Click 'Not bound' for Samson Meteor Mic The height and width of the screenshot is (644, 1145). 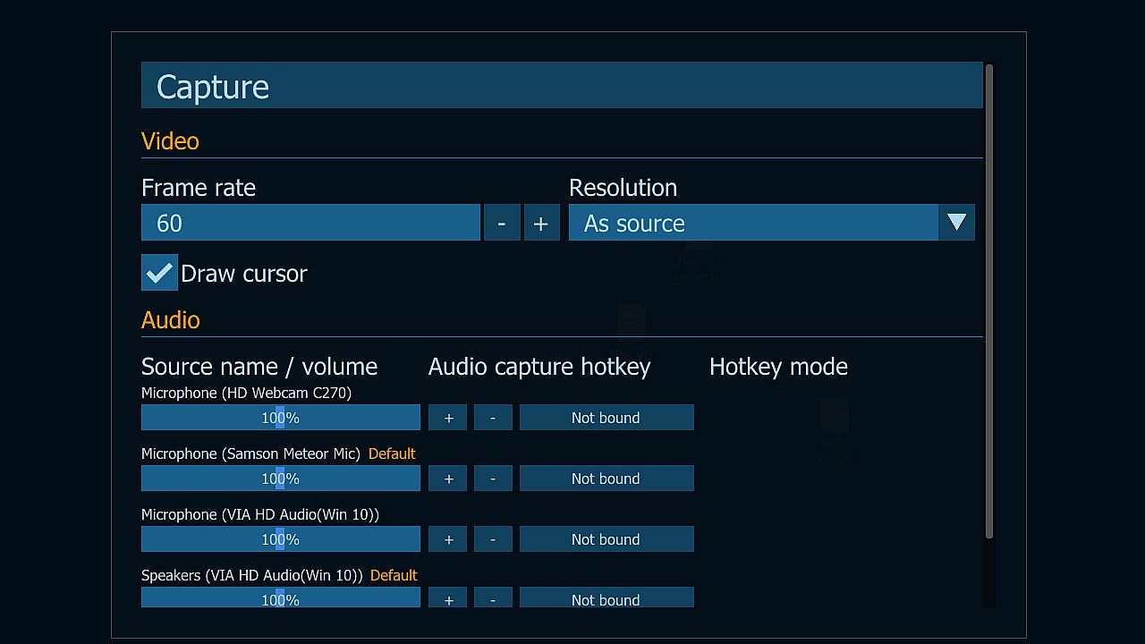click(606, 479)
